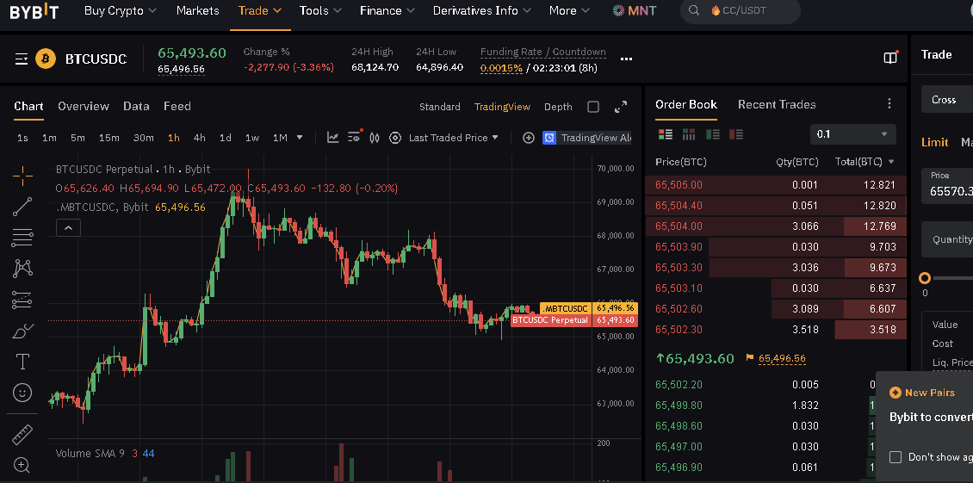Expand the Tools dropdown
The height and width of the screenshot is (483, 973).
[321, 10]
